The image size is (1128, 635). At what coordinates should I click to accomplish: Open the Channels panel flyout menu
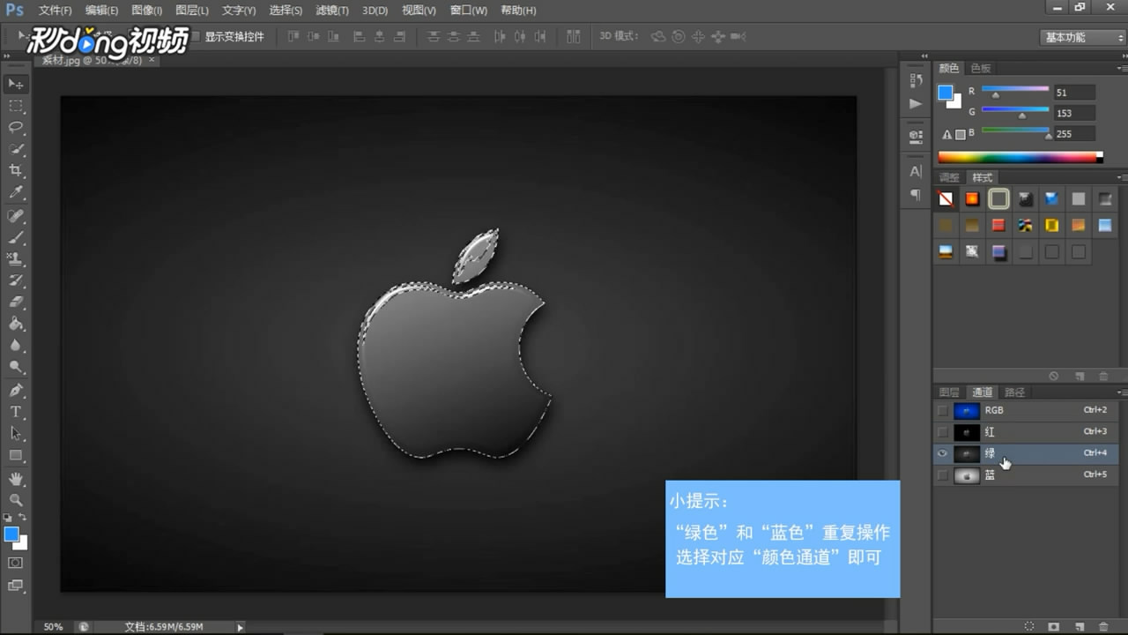(1122, 392)
